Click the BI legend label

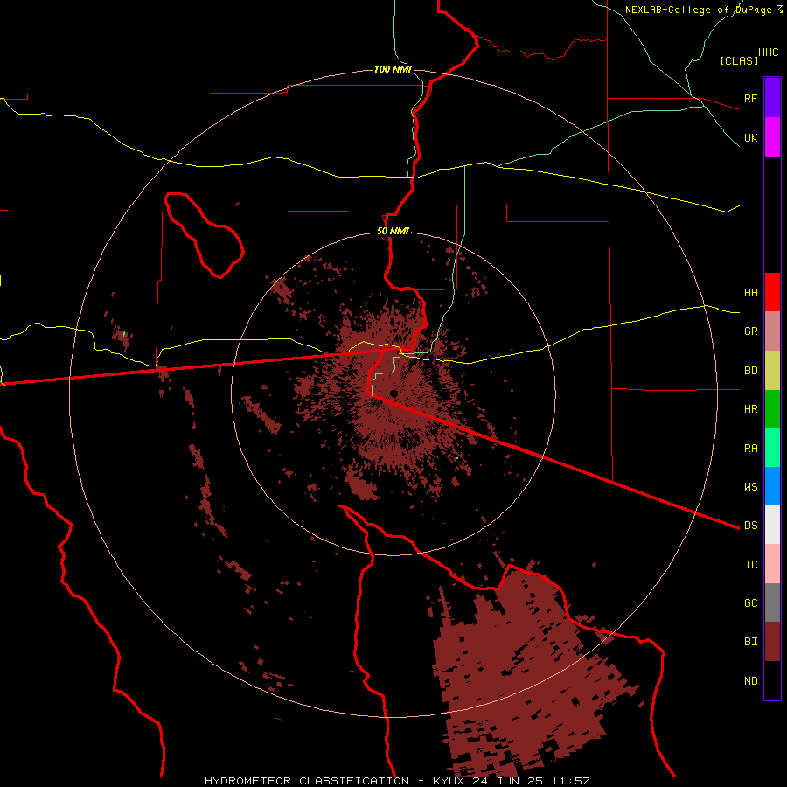pos(750,642)
